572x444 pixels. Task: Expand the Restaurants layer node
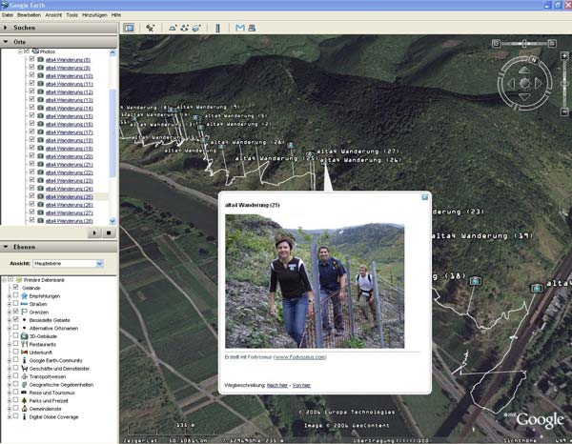tap(10, 345)
